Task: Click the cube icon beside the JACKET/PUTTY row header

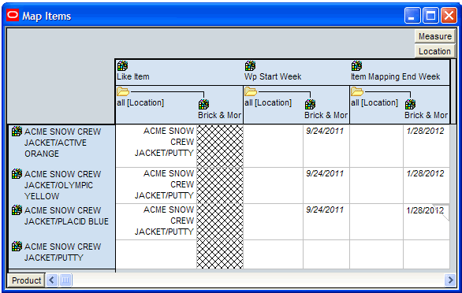Action: pos(17,247)
